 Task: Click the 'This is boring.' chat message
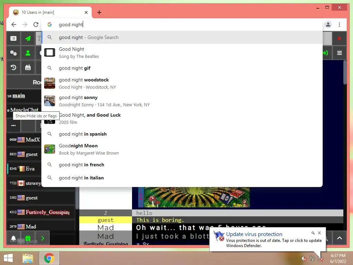coord(160,220)
